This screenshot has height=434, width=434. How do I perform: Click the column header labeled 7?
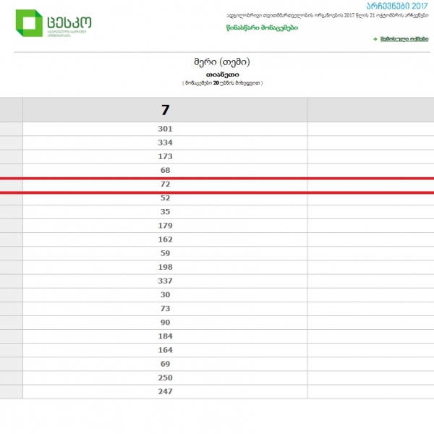click(x=165, y=110)
